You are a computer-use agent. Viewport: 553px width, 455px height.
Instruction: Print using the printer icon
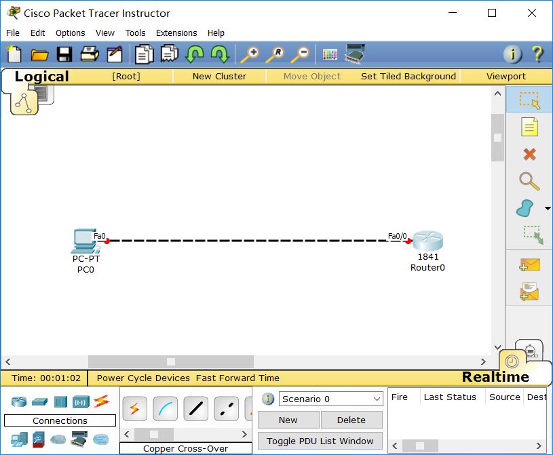(x=90, y=54)
